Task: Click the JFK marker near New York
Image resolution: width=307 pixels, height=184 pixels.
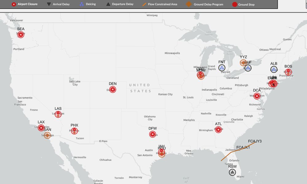Action: point(273,83)
